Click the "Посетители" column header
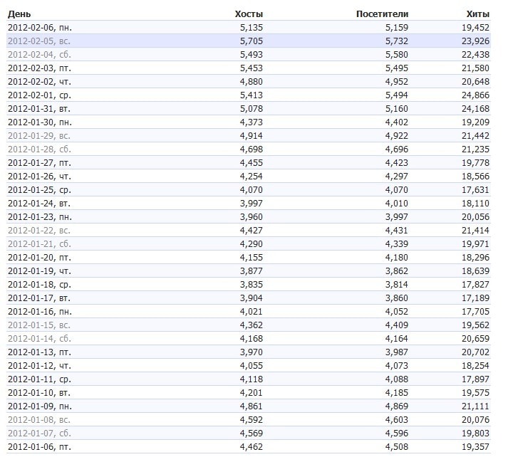 [x=381, y=14]
